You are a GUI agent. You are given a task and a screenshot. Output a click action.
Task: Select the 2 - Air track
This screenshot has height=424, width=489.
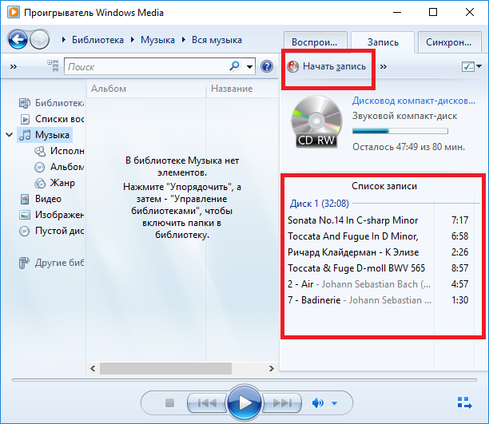378,283
